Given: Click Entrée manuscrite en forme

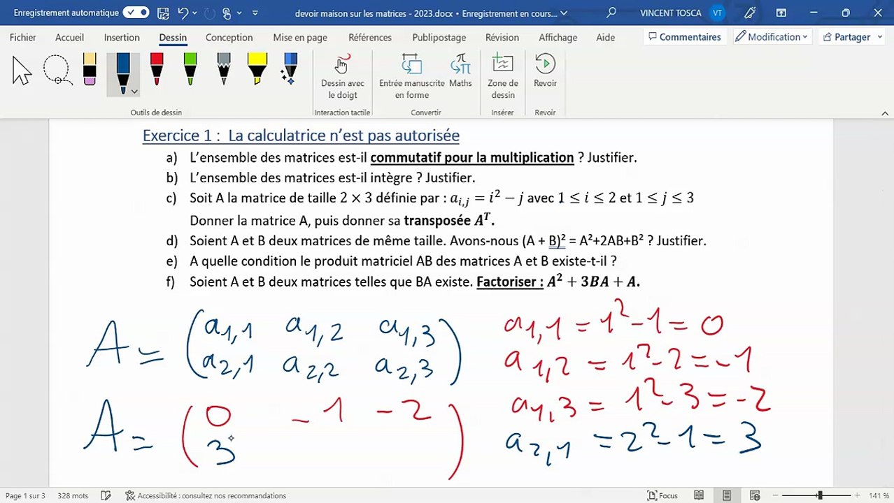Looking at the screenshot, I should tap(412, 77).
